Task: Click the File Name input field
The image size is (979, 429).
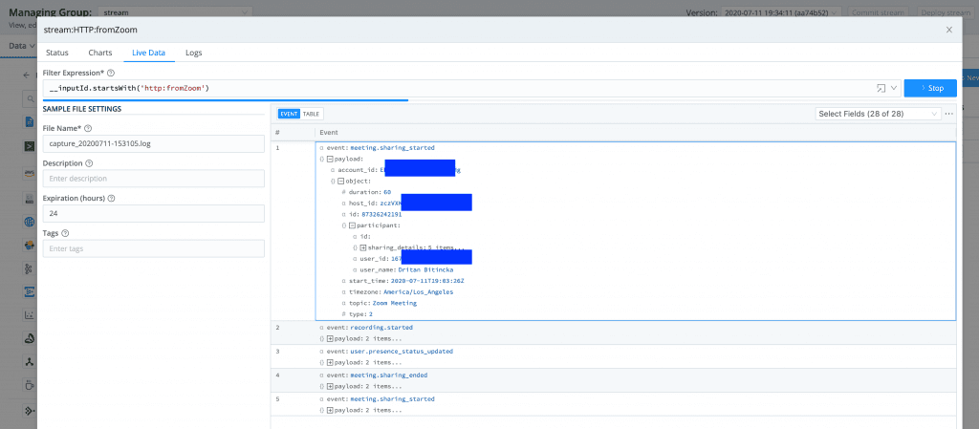Action: click(x=154, y=143)
